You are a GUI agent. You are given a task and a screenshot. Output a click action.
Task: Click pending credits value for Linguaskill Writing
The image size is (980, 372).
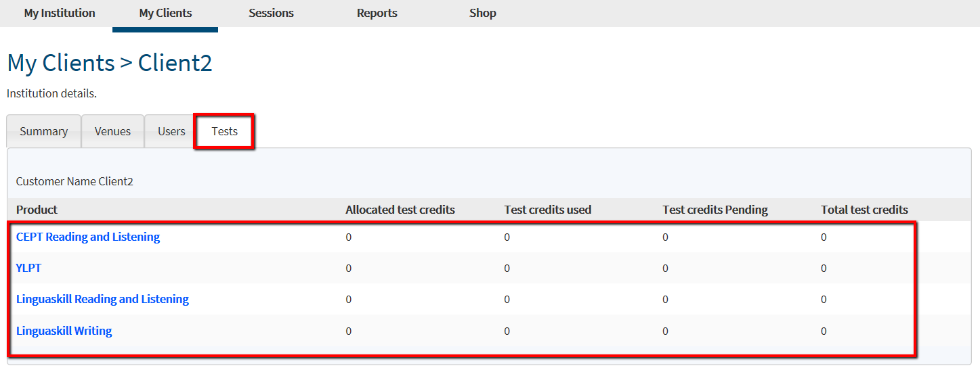[666, 331]
